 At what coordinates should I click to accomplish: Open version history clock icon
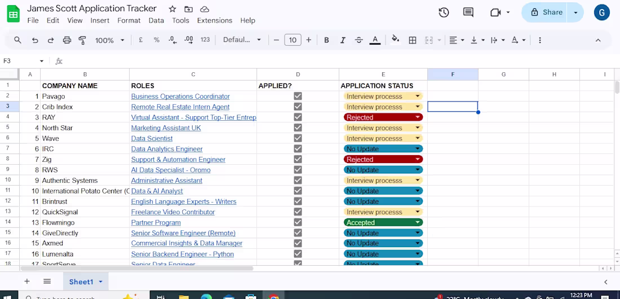pos(444,12)
